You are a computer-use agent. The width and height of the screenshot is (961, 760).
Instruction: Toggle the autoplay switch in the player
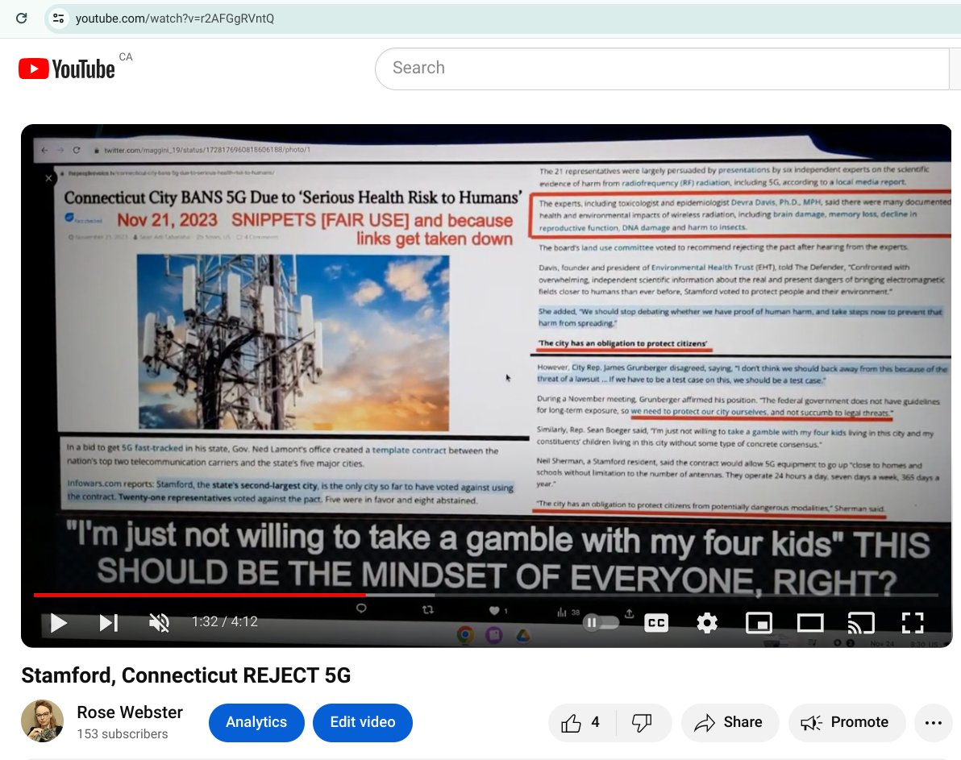point(600,623)
